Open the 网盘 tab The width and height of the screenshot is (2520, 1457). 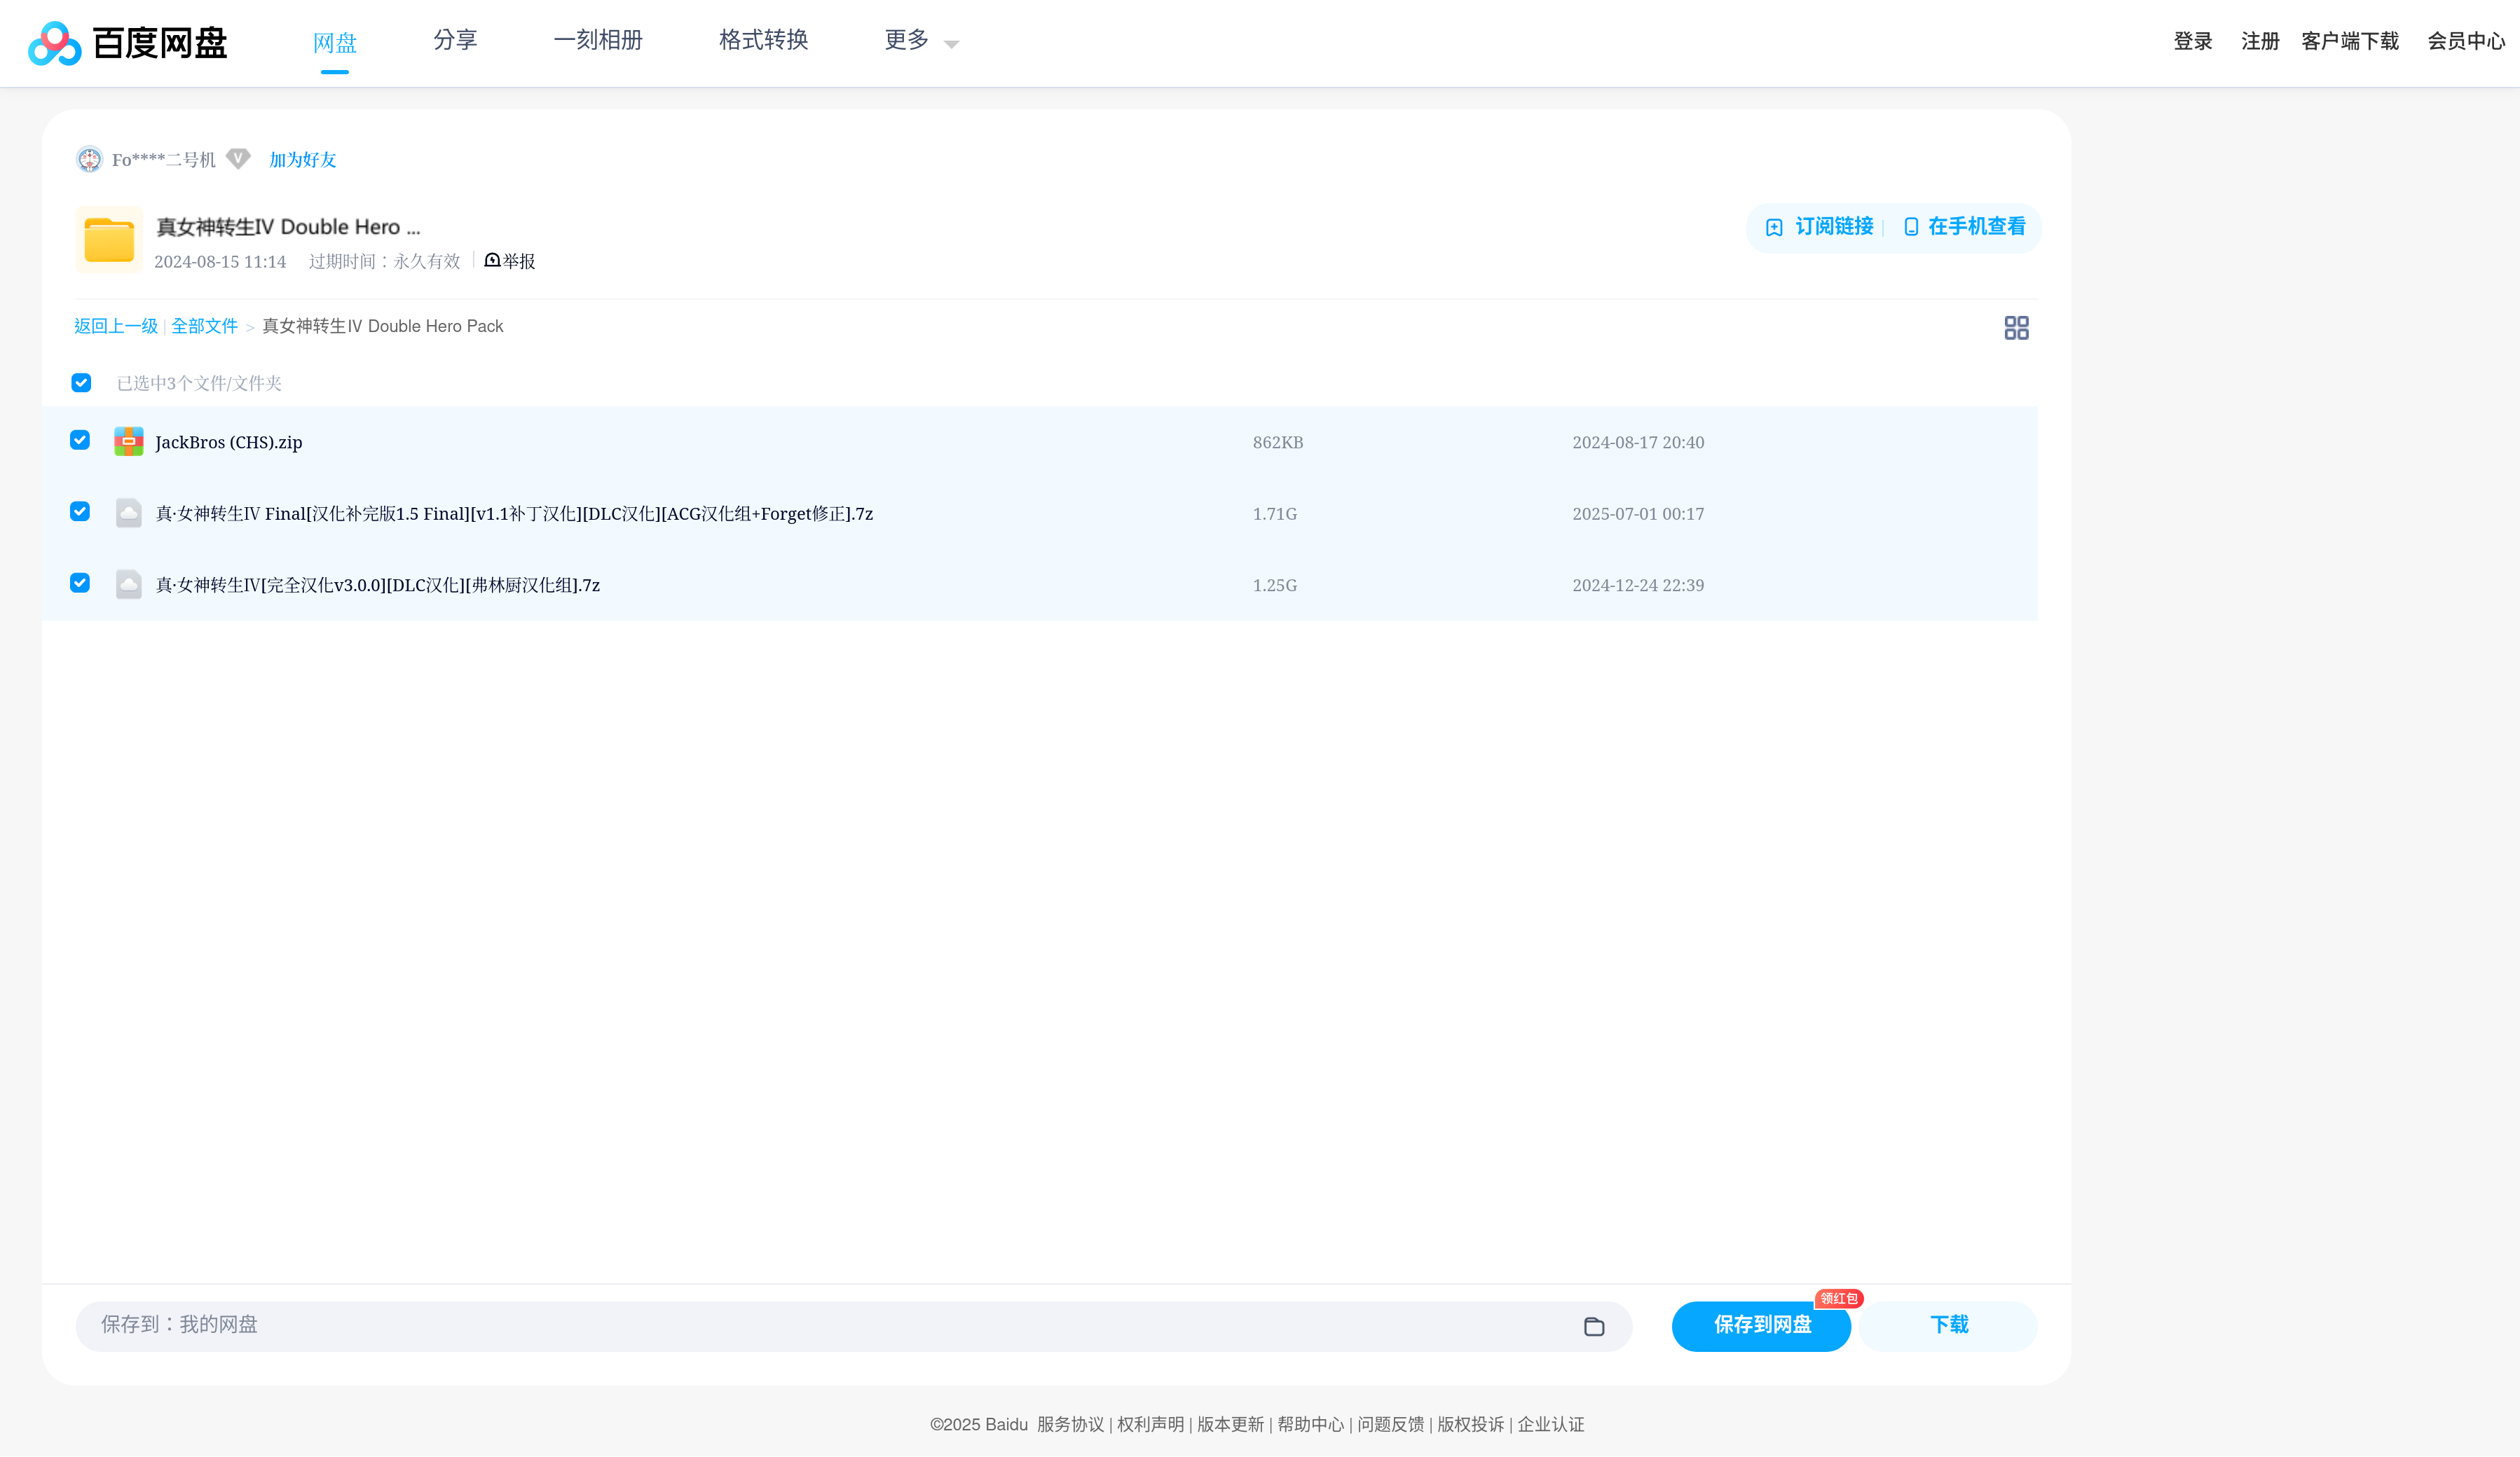335,43
